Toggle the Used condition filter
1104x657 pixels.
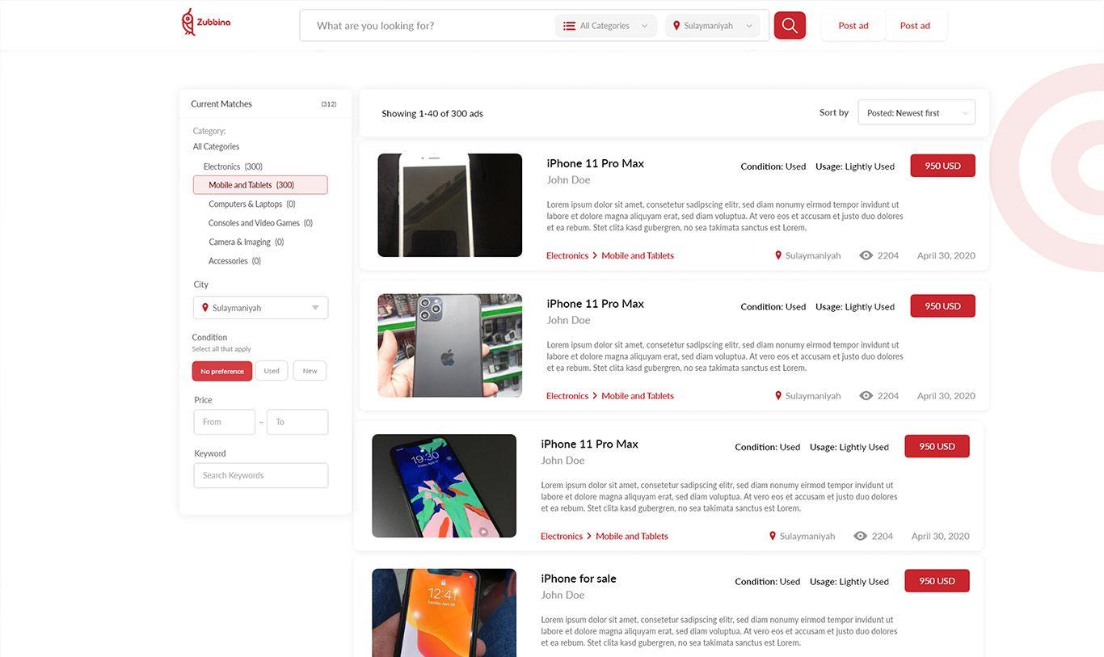click(272, 371)
